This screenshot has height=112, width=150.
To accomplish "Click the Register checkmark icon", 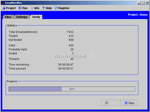I will coord(56,8).
